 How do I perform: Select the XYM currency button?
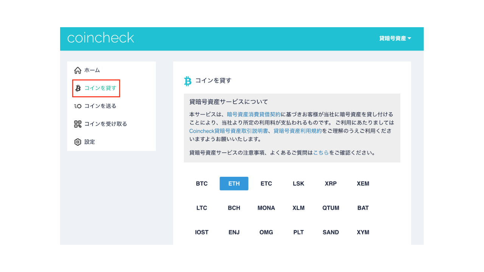pos(363,232)
